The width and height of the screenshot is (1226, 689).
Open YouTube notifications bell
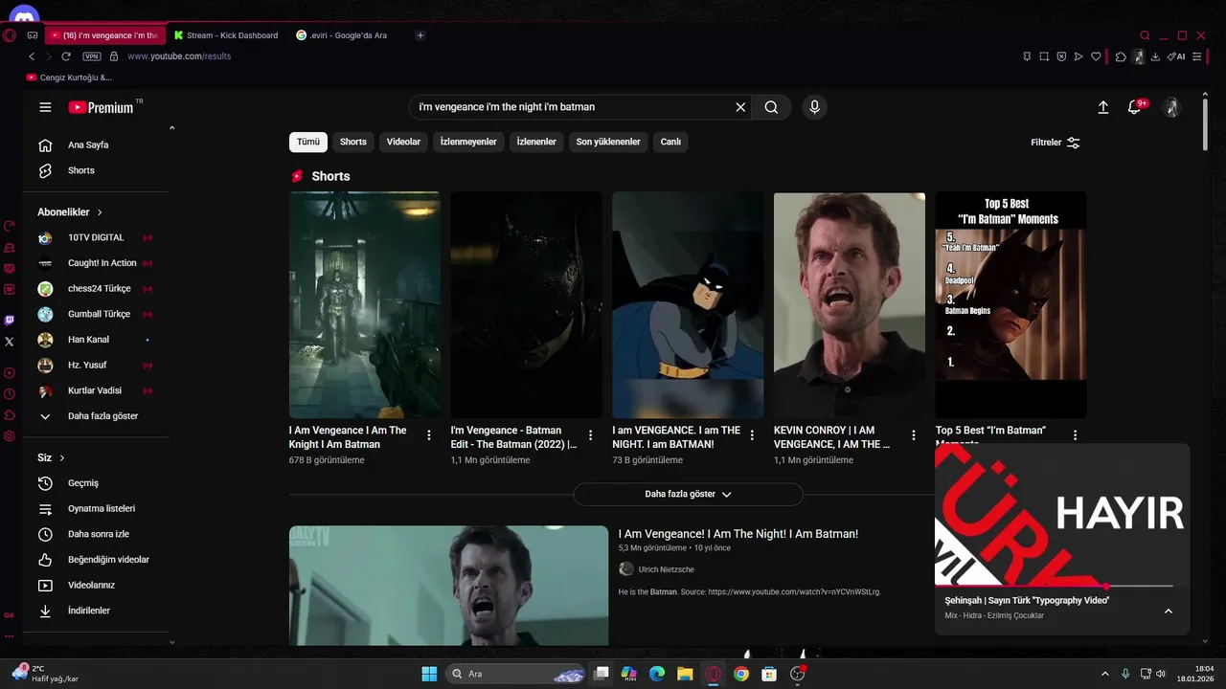point(1135,107)
